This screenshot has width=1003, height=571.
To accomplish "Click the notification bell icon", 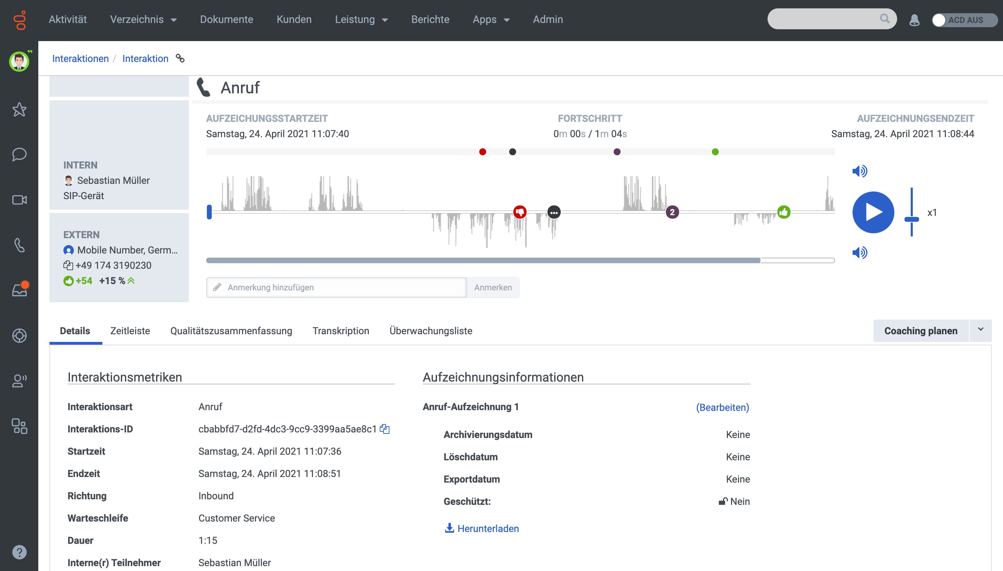I will pos(914,19).
